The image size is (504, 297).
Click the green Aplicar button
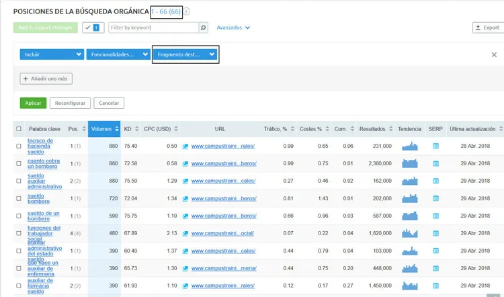(33, 103)
